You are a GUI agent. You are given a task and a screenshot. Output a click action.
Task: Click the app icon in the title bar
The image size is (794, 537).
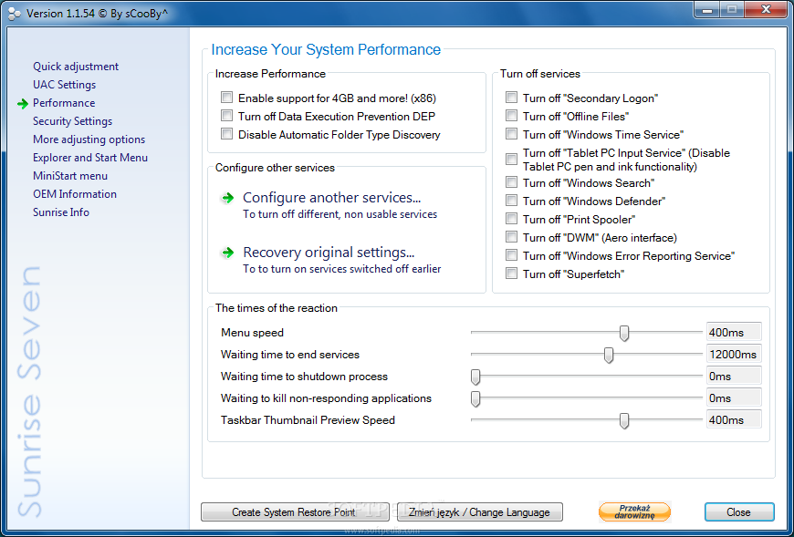click(x=15, y=13)
